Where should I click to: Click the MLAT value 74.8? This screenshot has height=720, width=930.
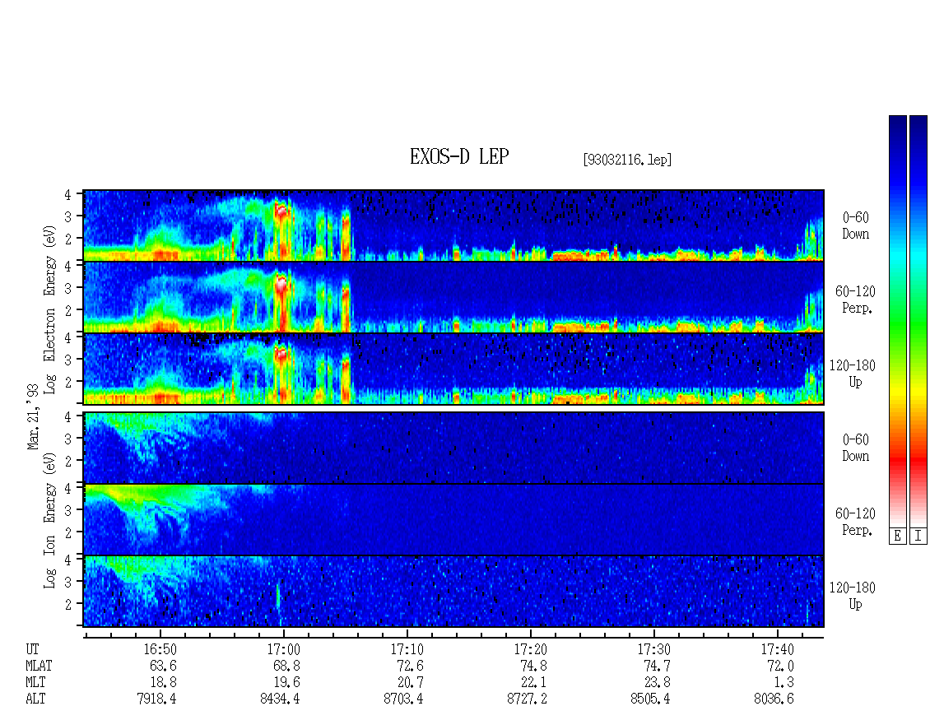point(533,666)
